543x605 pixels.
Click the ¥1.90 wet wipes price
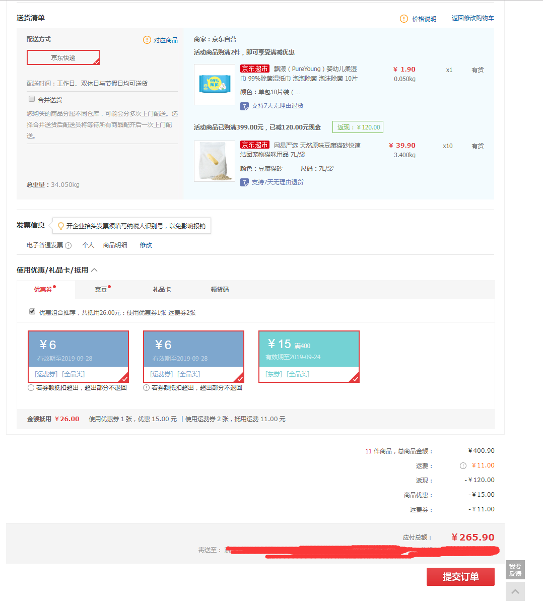(404, 70)
